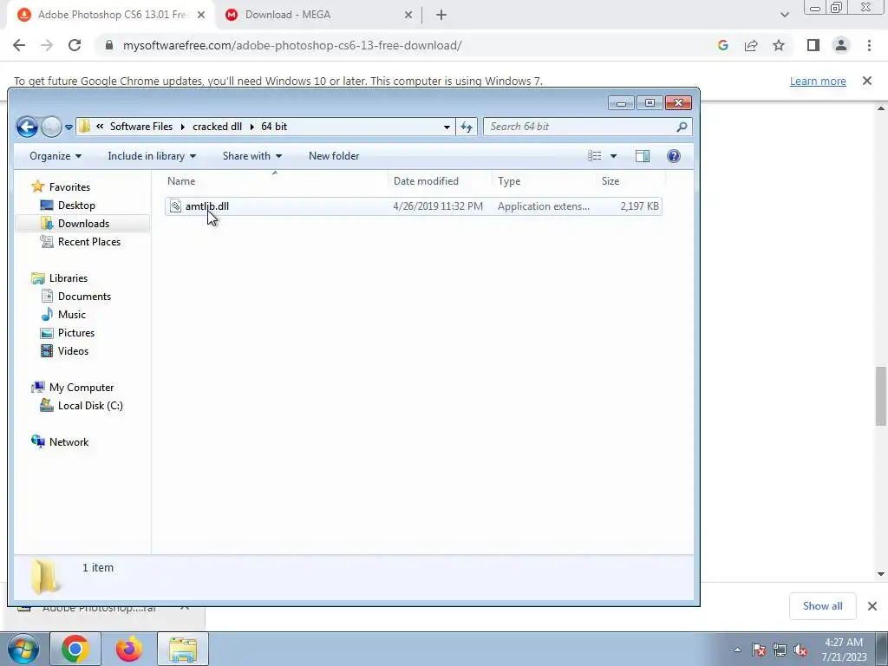Open Explorer help question mark icon
Screen dimensions: 888x666
click(x=673, y=156)
